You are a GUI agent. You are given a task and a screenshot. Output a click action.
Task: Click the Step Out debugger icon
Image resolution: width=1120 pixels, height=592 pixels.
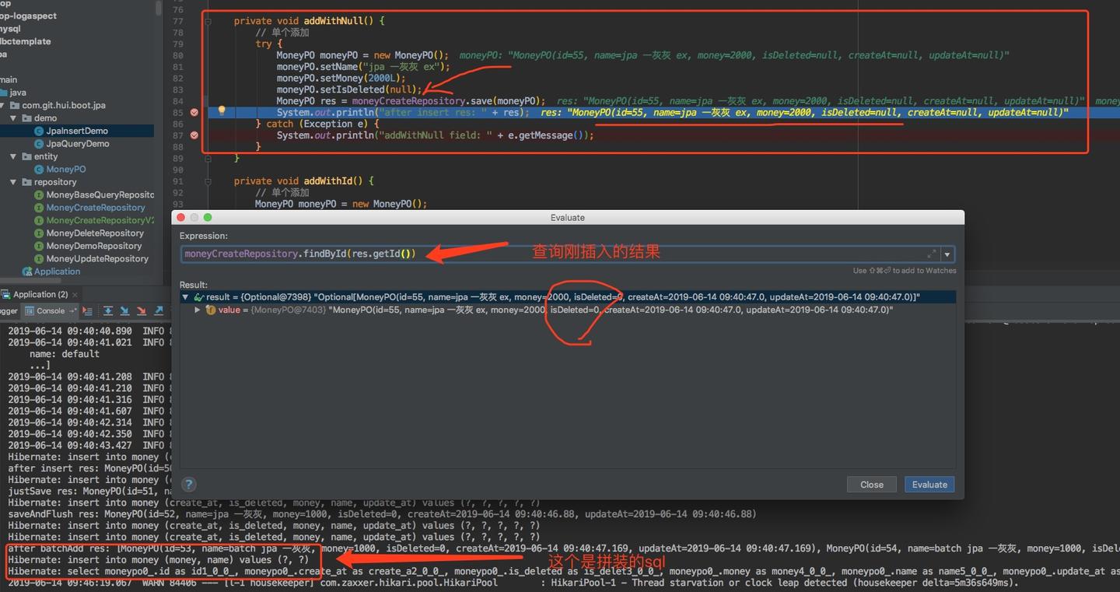pos(158,311)
